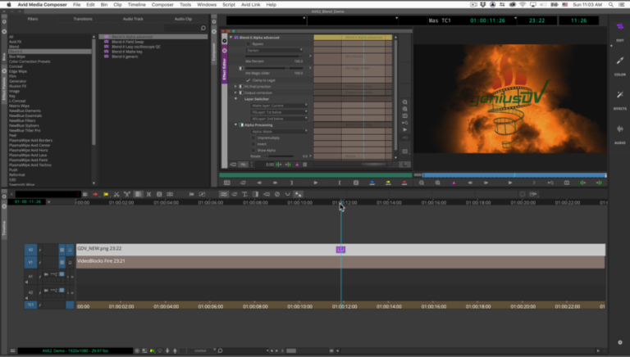Click the blue Splice-in button under source monitor
The image size is (630, 357).
(x=372, y=183)
